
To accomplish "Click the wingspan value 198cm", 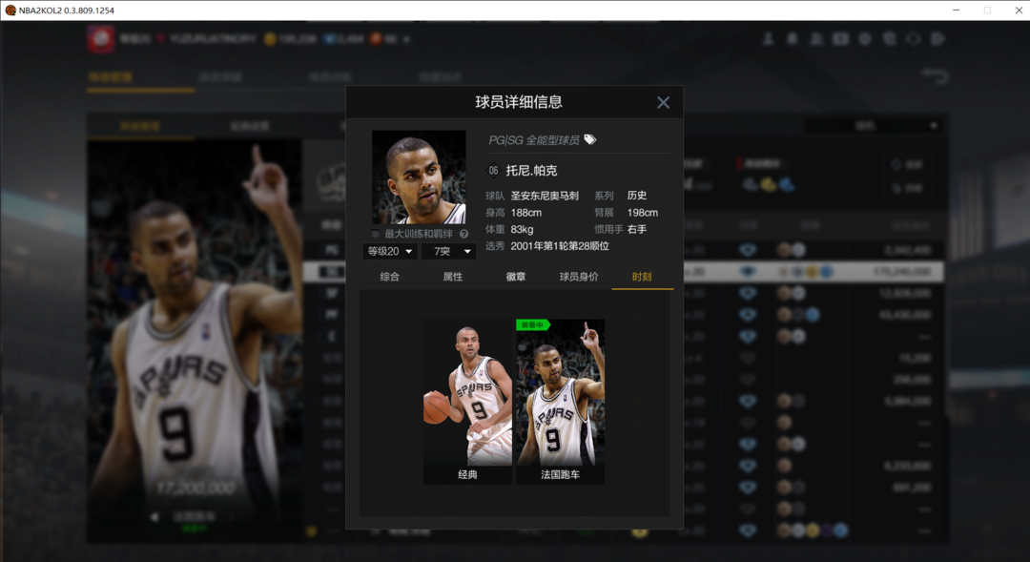I will coord(643,213).
